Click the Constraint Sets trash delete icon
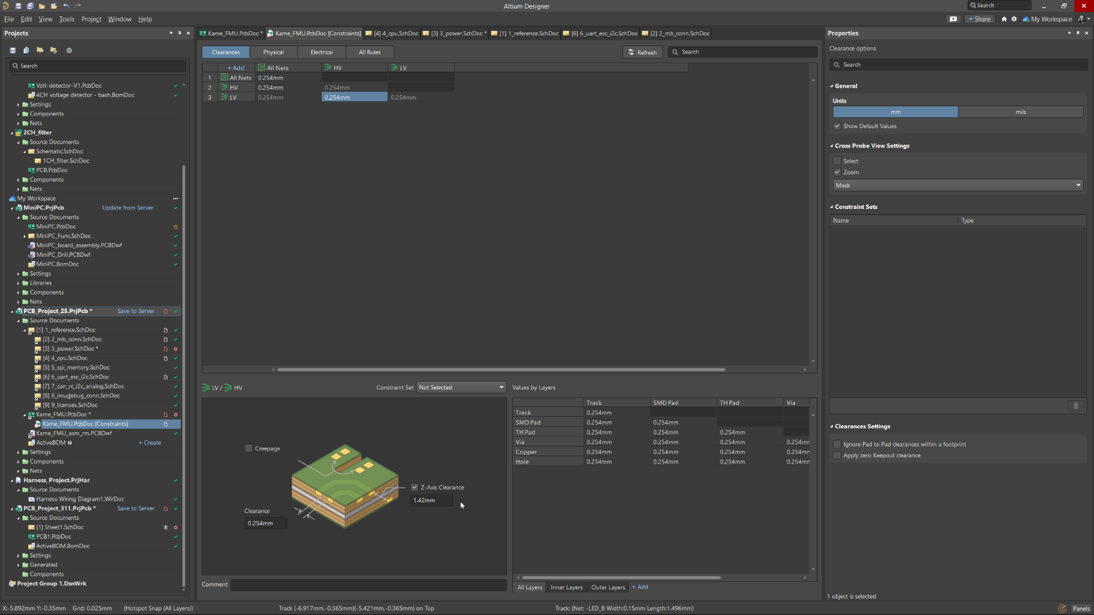 coord(1076,405)
